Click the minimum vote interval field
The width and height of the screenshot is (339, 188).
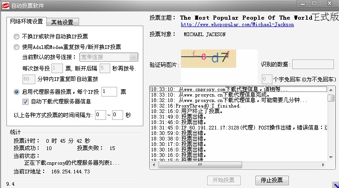[x=101, y=115]
